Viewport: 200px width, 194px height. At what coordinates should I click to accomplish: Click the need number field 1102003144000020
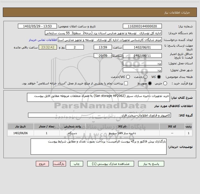tap(142, 26)
